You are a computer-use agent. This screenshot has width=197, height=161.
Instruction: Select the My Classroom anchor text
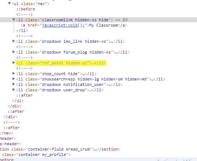pos(104,25)
